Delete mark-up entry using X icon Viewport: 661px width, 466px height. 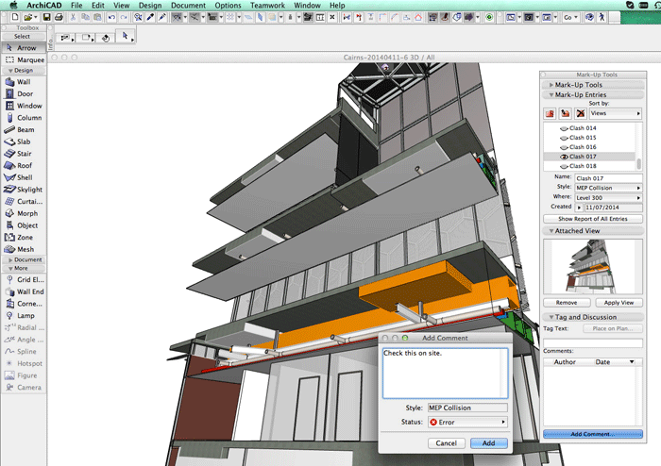579,113
